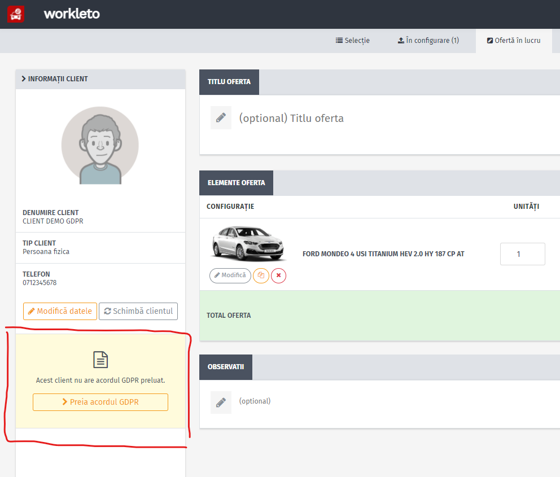Click the OBSERVATII section header
Screen dimensions: 560x477
click(226, 367)
